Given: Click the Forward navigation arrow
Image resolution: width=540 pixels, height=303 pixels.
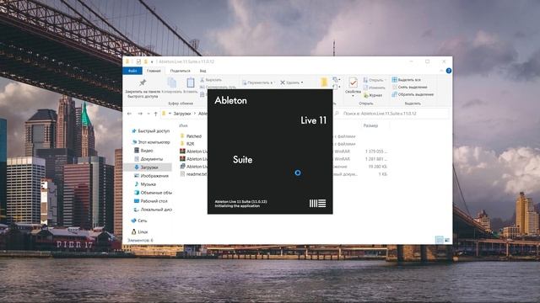Looking at the screenshot, I should point(140,114).
